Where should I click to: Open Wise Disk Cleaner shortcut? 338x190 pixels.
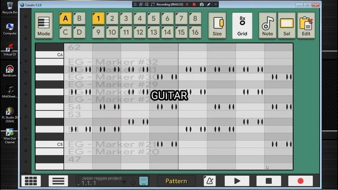point(10,136)
